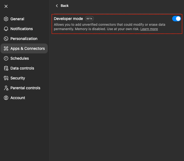Screen dimensions: 184x161
Task: Click the Account avatar icon
Action: (6, 98)
